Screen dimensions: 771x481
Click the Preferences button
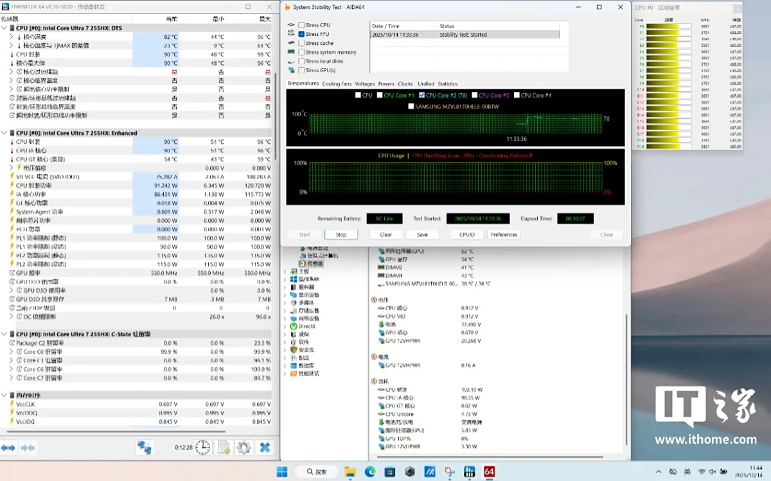tap(504, 234)
